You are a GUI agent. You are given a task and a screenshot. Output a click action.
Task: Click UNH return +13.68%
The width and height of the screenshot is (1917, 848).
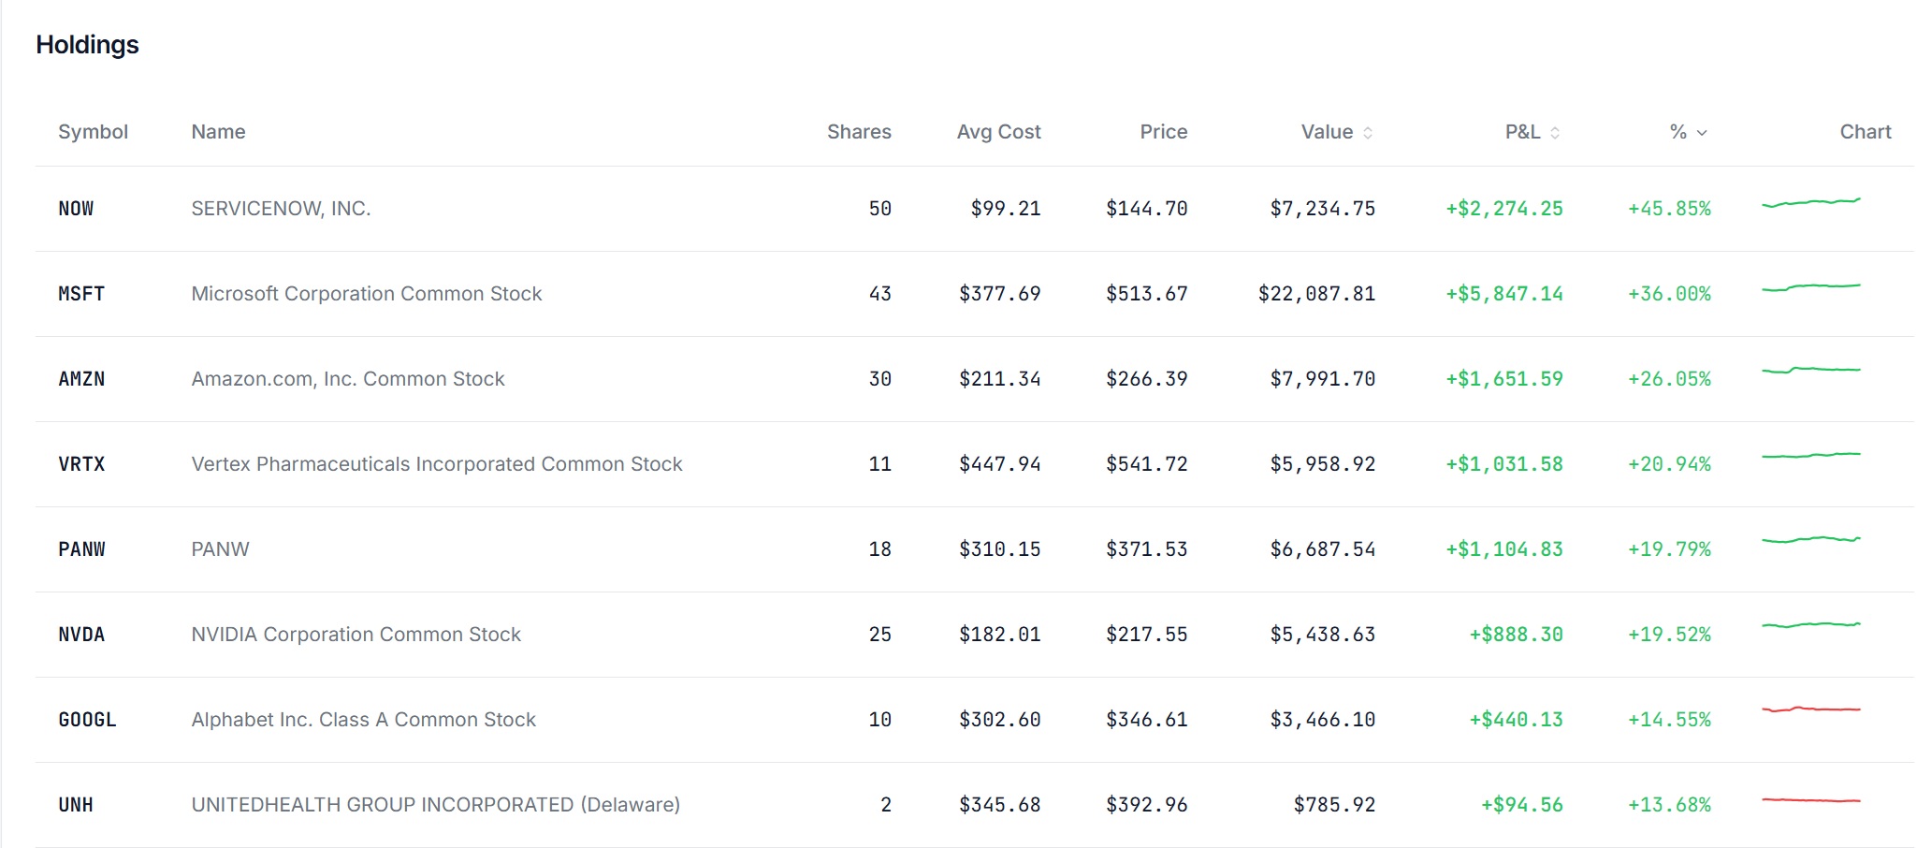pos(1669,805)
